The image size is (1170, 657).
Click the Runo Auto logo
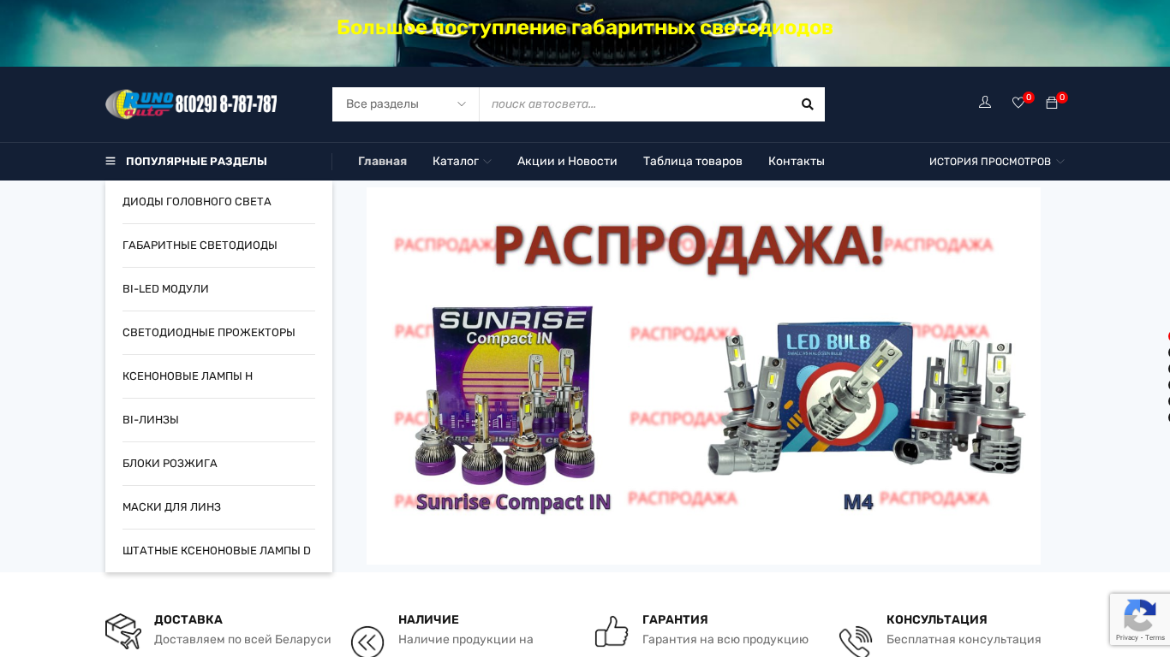tap(140, 104)
